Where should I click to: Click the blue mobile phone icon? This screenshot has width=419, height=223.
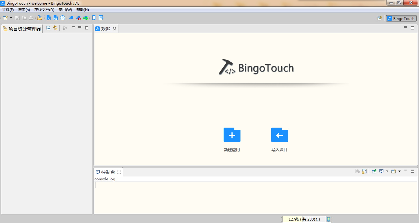94,18
